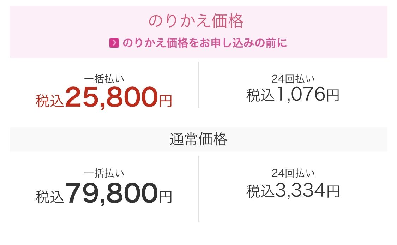This screenshot has width=397, height=245.
Task: Click the 24回払い label under のりかえ価格
Action: point(293,78)
